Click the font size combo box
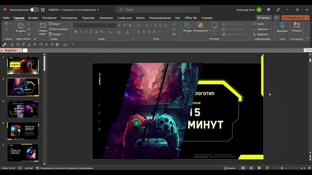The image size is (312, 175). [x=112, y=25]
